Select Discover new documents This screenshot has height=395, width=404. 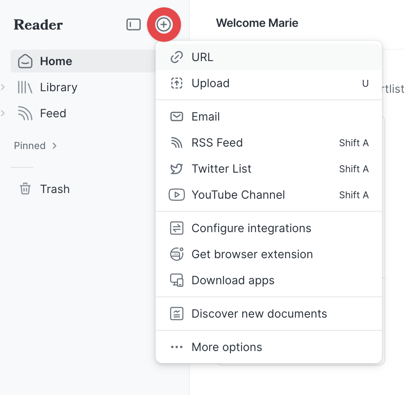click(x=259, y=314)
